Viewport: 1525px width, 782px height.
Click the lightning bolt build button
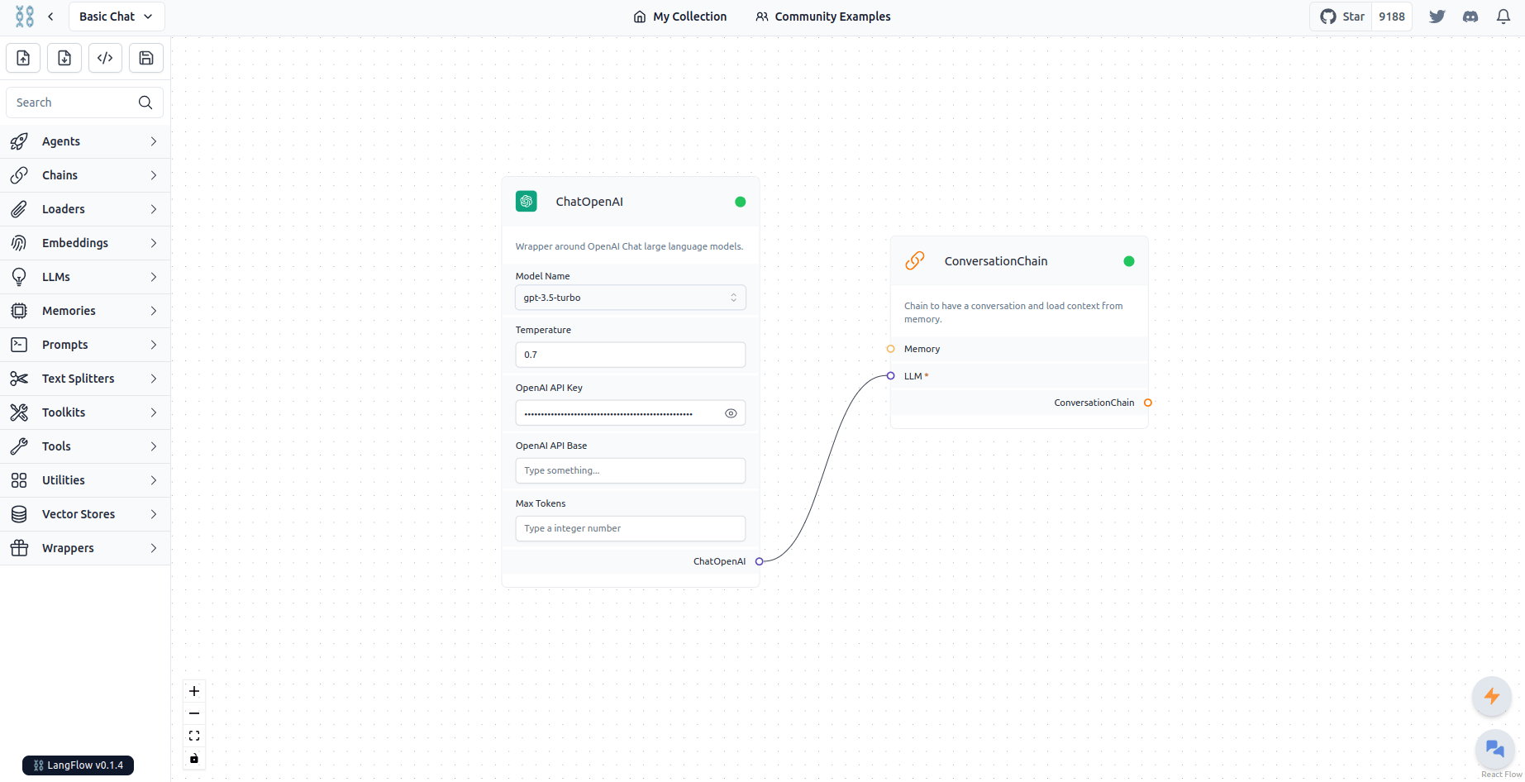(1491, 696)
